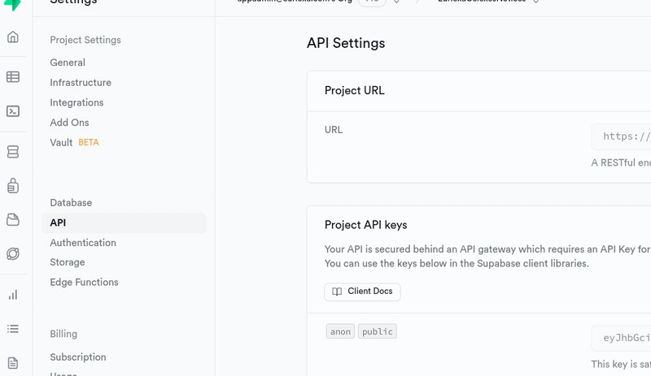Open the Logs list icon
Image resolution: width=651 pixels, height=376 pixels.
pos(13,329)
